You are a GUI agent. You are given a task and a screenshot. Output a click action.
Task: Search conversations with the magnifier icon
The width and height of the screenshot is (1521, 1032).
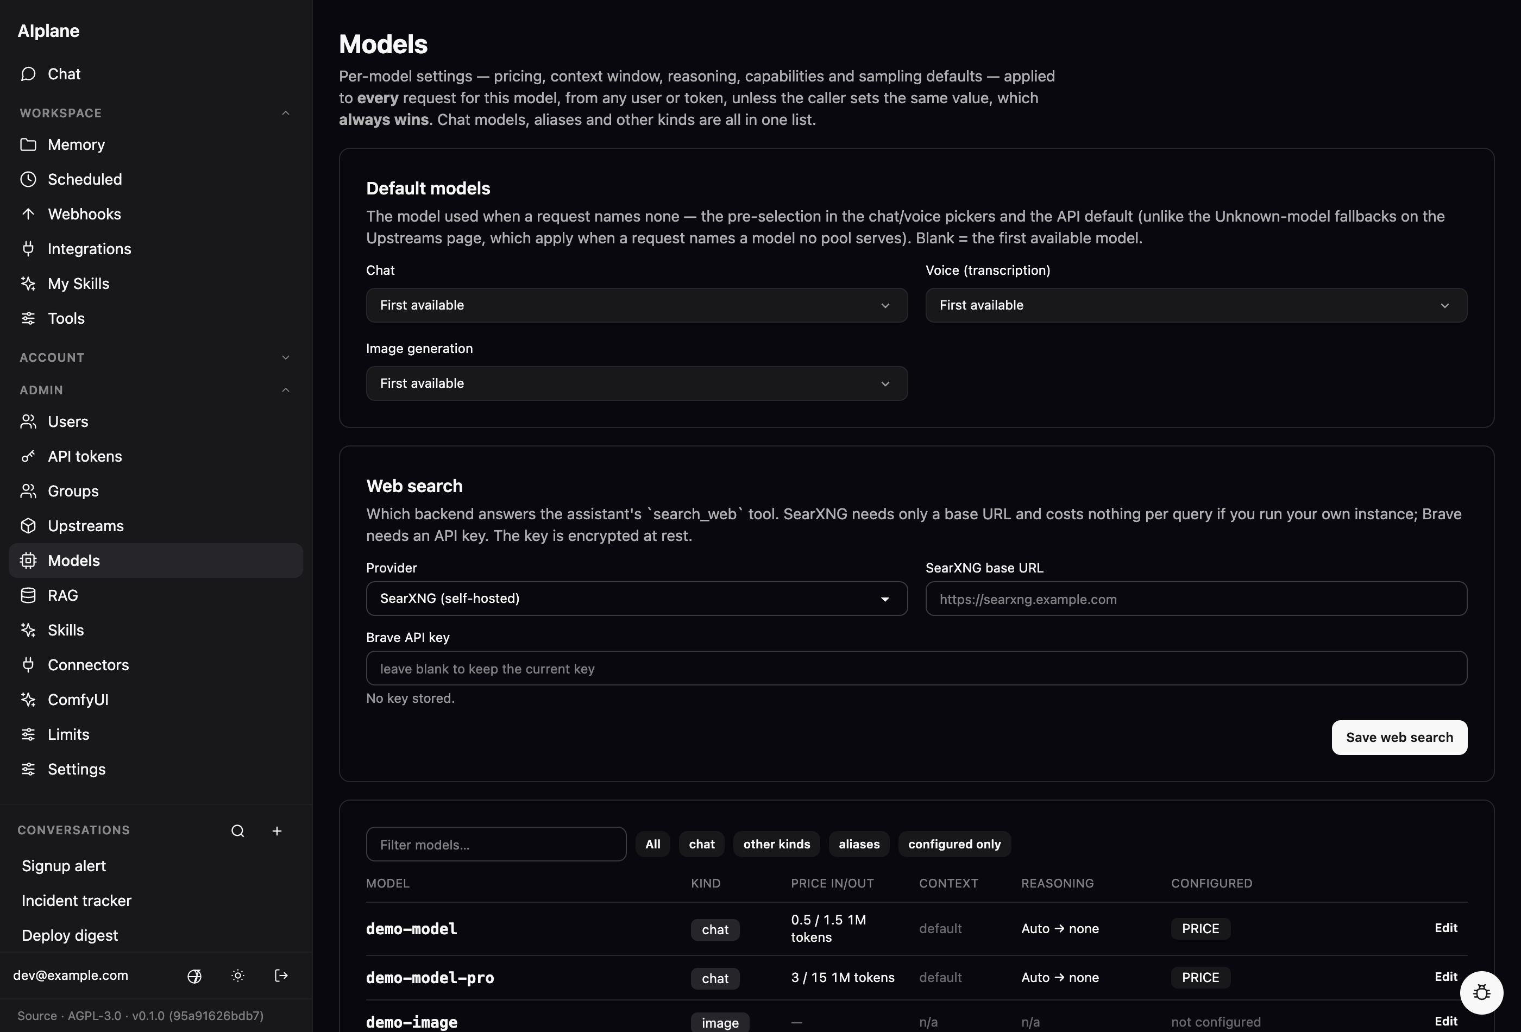[237, 830]
